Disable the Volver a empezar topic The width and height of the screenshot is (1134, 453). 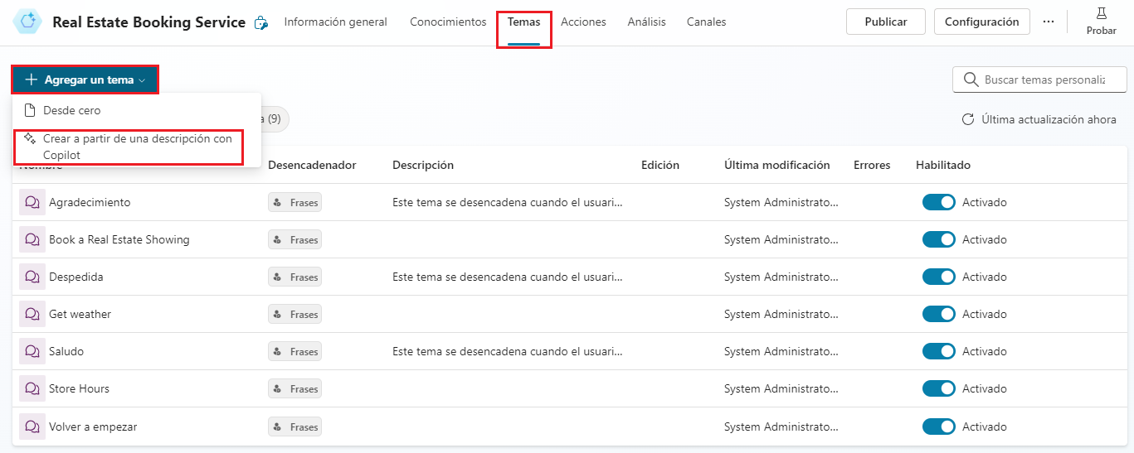(939, 426)
